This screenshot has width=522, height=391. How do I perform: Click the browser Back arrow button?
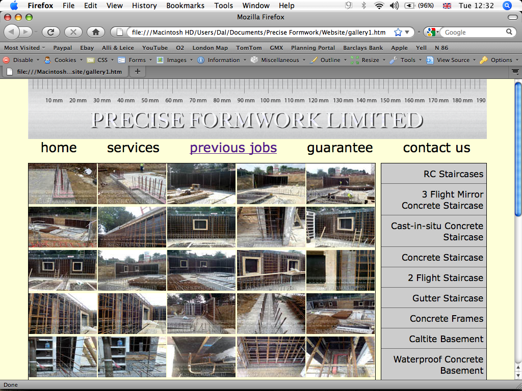(x=12, y=32)
